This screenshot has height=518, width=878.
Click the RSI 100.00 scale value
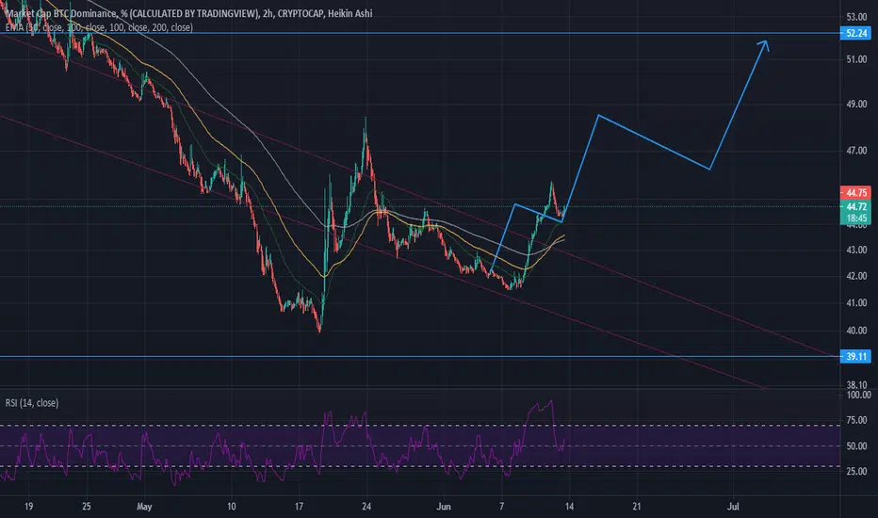click(858, 395)
